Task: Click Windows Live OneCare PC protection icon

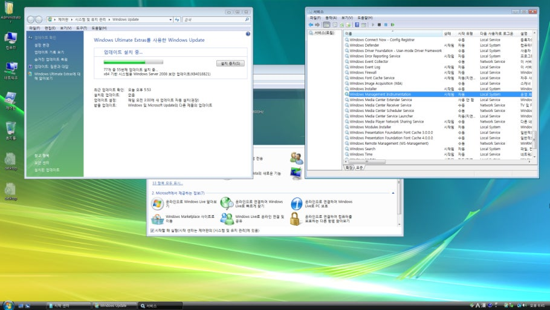Action: (296, 203)
